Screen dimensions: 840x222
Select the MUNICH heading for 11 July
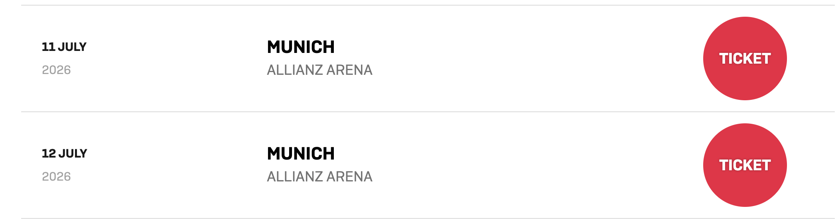coord(301,47)
